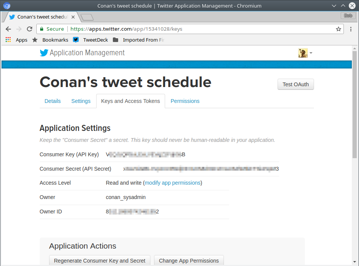Open the Chromium three-dot menu
This screenshot has width=359, height=266.
351,29
